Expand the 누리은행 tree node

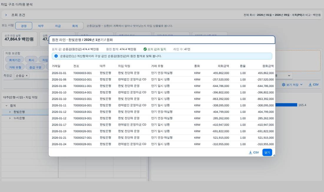(x=10, y=118)
